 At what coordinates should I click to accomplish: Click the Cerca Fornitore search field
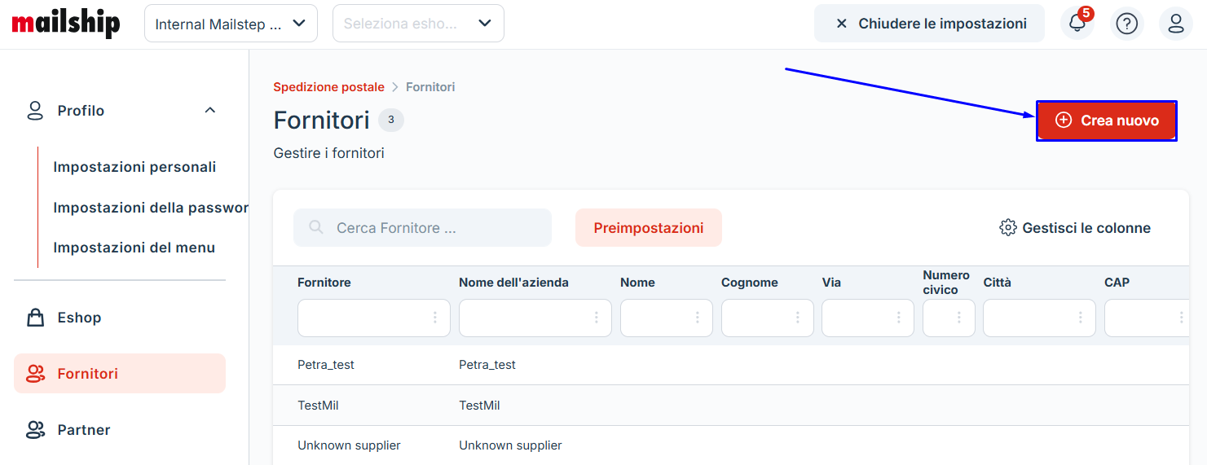tap(432, 228)
